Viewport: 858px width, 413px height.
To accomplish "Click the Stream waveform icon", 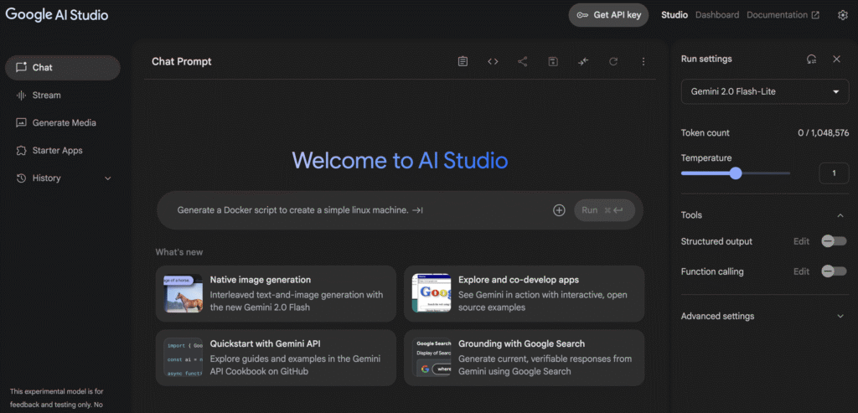I will coord(21,96).
